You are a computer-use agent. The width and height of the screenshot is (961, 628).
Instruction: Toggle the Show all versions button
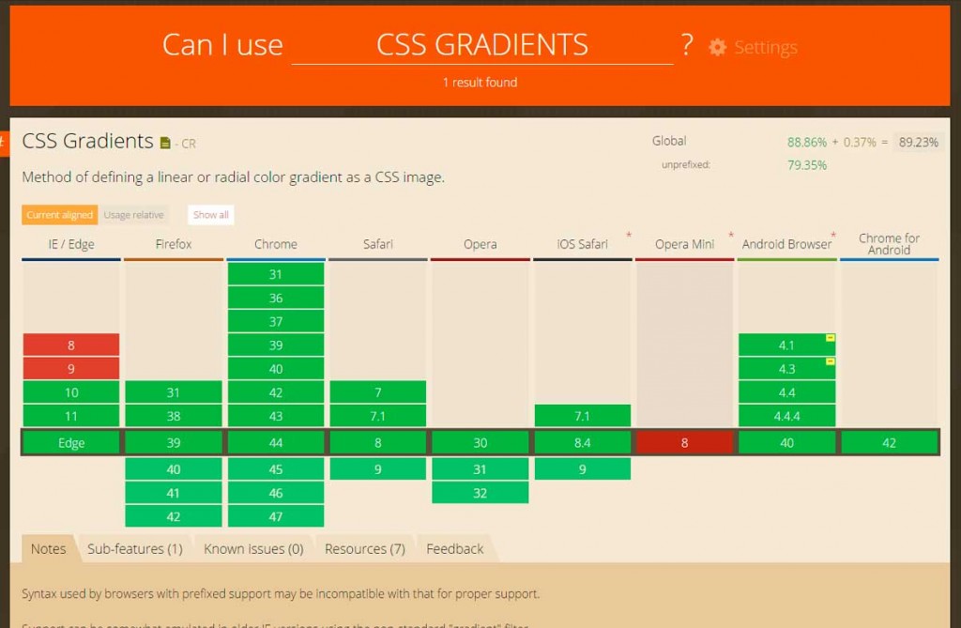[211, 215]
